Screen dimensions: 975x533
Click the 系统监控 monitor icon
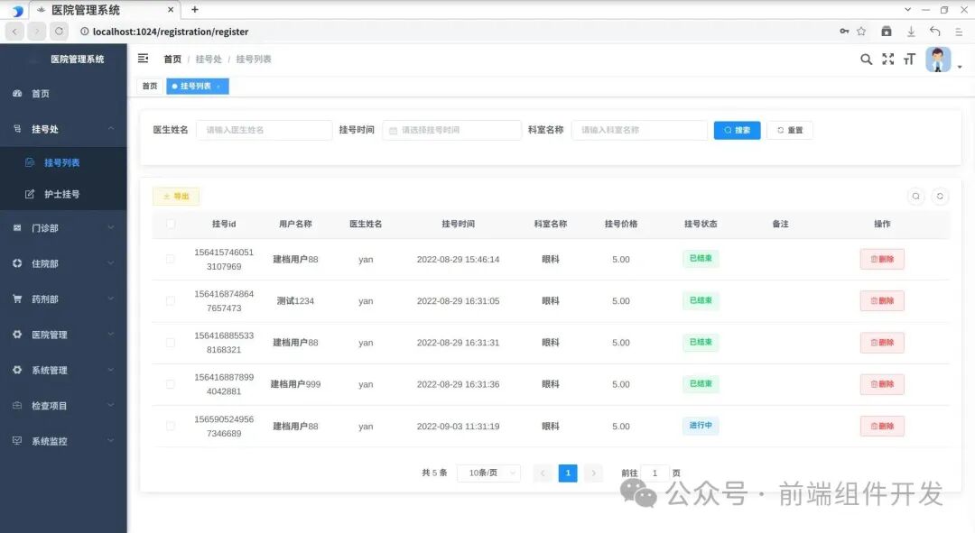[17, 440]
